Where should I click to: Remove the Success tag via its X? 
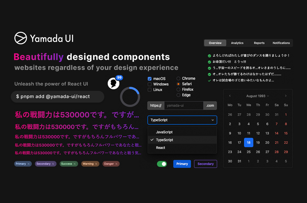(75, 164)
